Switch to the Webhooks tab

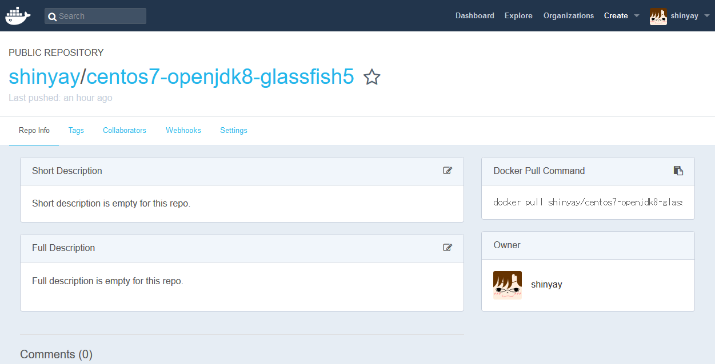click(183, 131)
